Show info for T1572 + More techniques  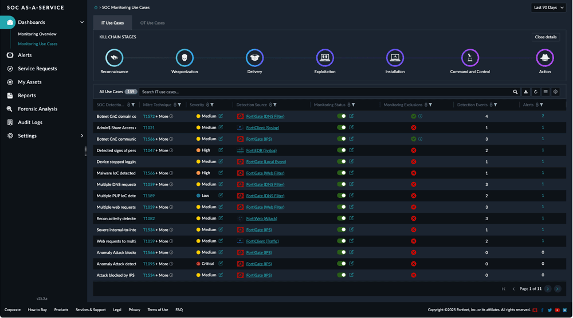(x=171, y=116)
